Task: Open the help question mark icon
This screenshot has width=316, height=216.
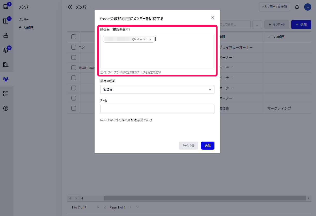Action: pos(6,108)
